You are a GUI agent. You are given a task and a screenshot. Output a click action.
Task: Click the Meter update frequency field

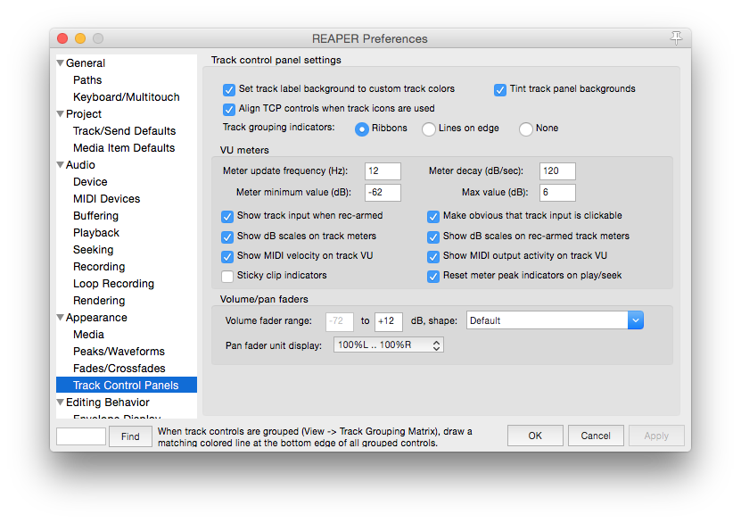pos(383,171)
